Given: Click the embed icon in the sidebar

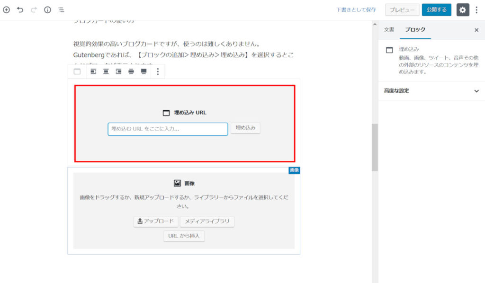Looking at the screenshot, I should (389, 50).
